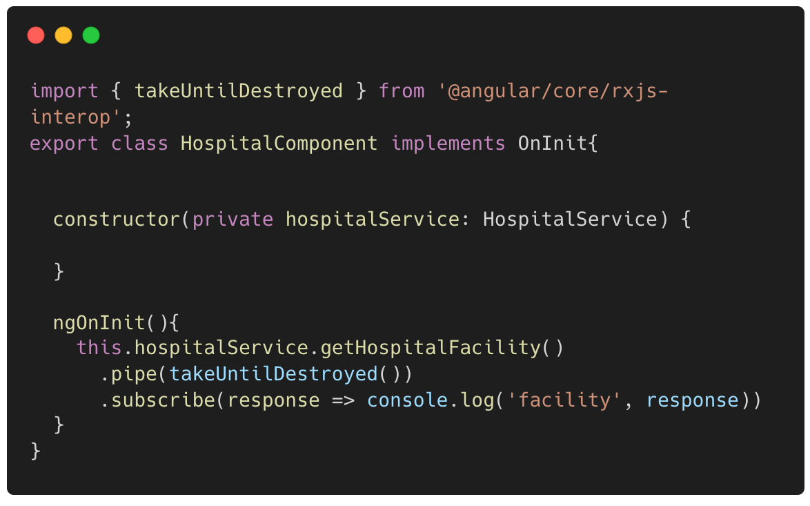Click takeUntilDestroyed() inside the pipe call
Image resolution: width=810 pixels, height=506 pixels.
[285, 374]
